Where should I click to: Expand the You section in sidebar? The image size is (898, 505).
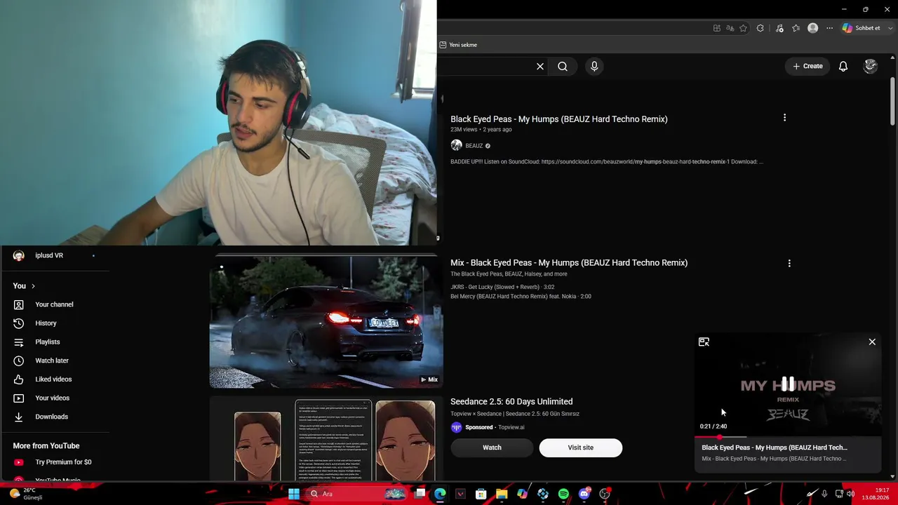24,286
